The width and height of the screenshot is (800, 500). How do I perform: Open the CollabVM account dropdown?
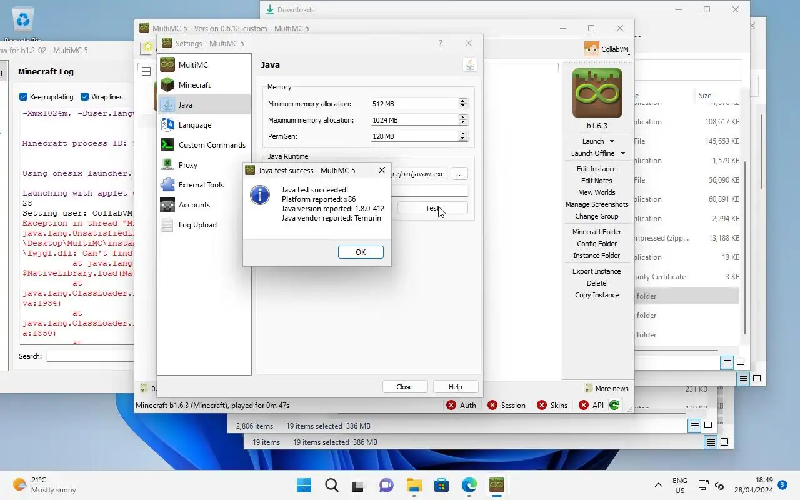coord(607,49)
